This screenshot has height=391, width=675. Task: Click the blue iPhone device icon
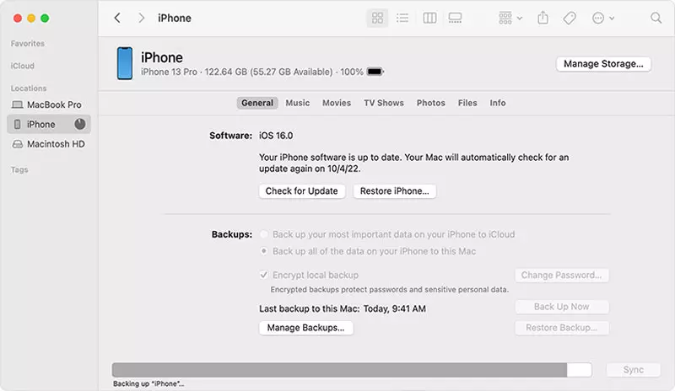click(x=125, y=64)
